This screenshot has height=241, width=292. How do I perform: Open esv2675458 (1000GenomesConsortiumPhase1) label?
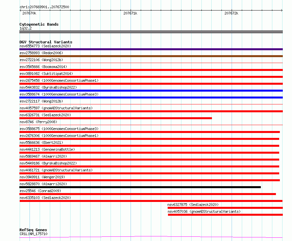click(59, 80)
